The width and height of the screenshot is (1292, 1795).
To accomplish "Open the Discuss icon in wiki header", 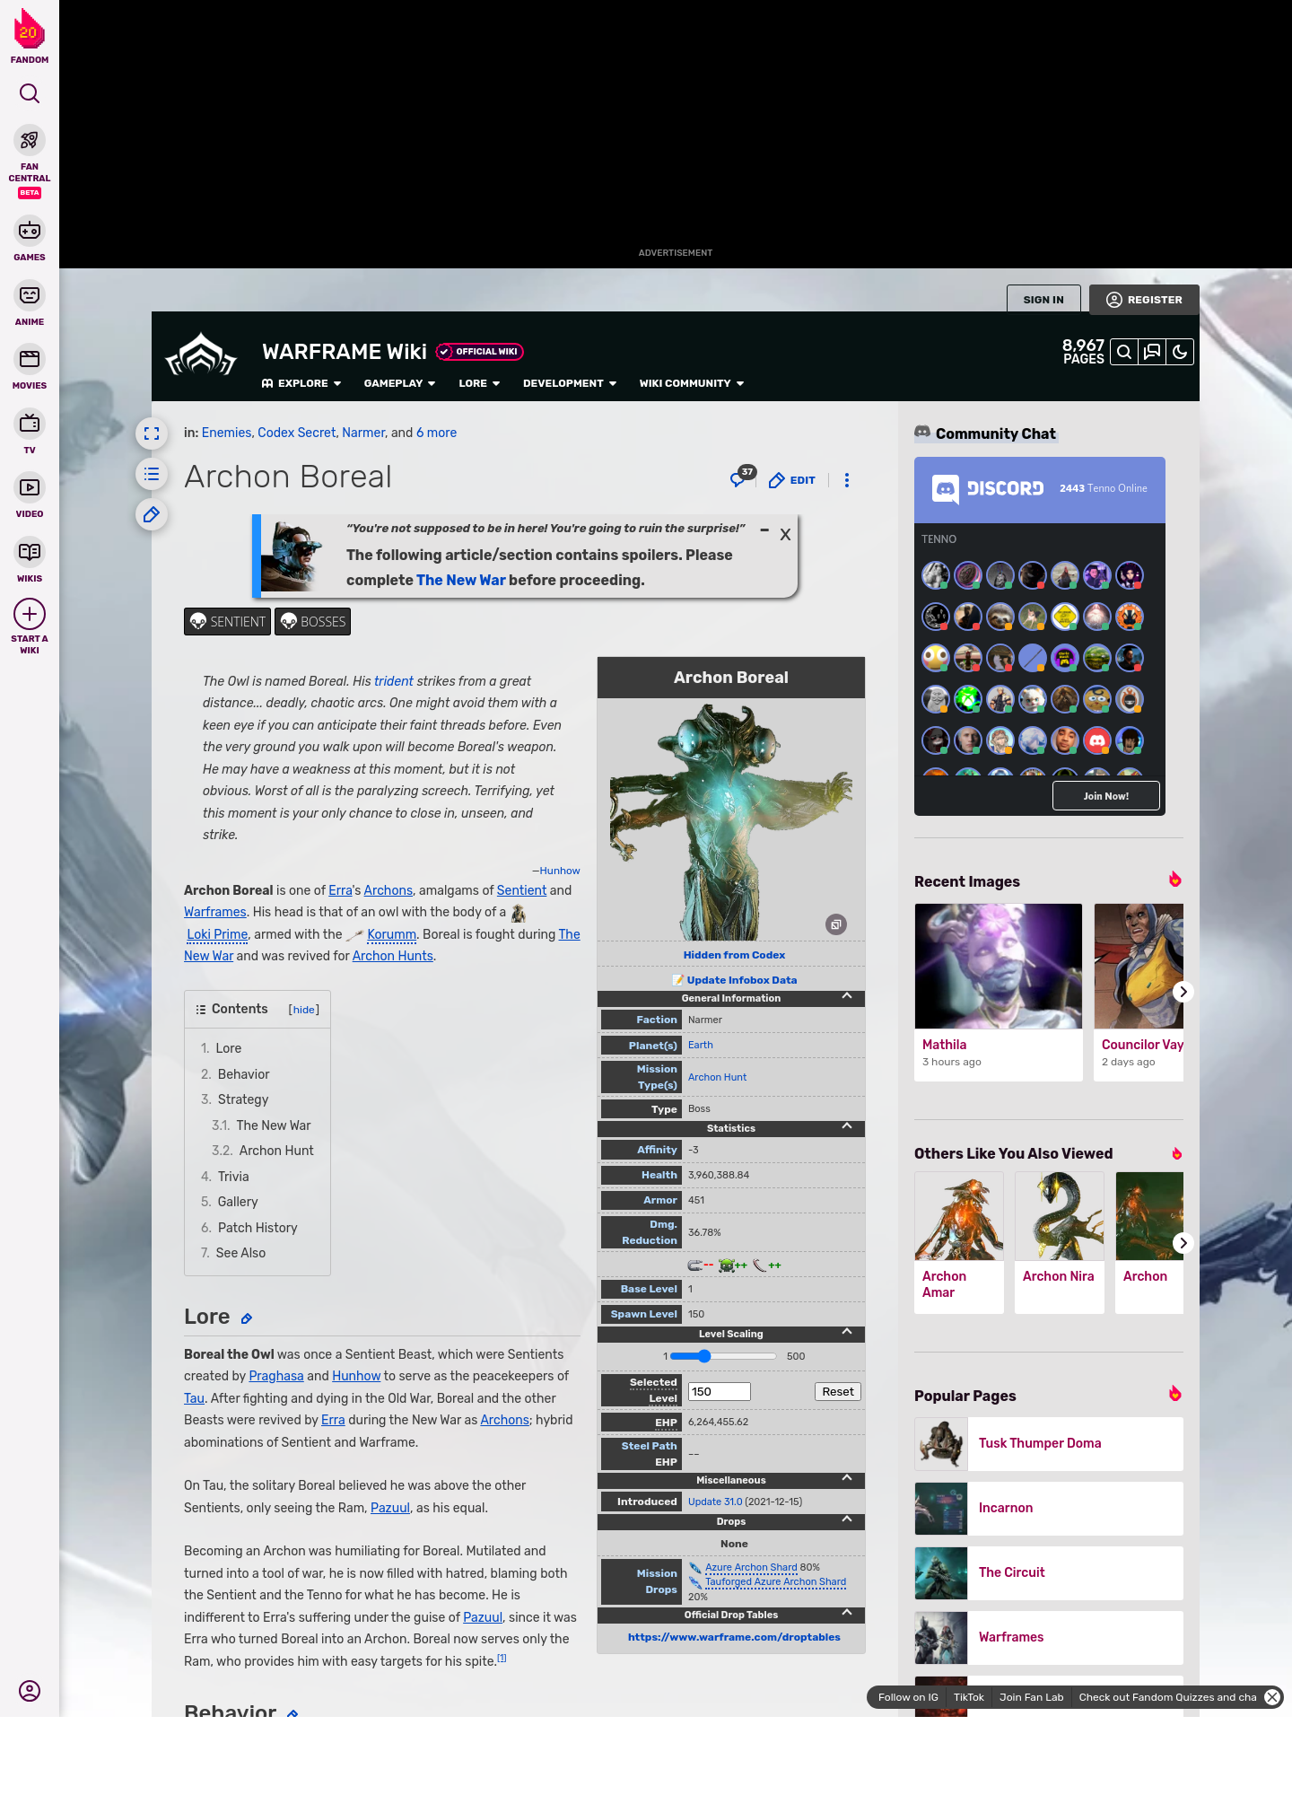I will tap(1152, 352).
